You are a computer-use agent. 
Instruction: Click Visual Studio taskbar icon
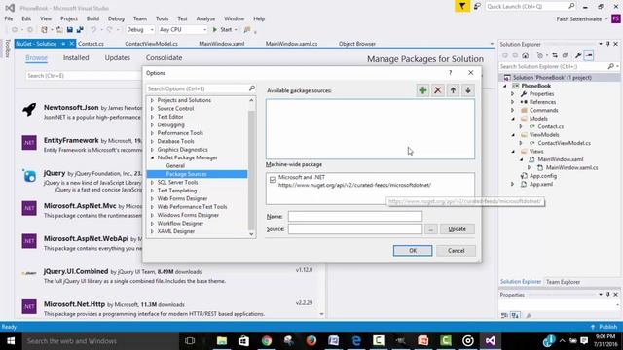point(490,341)
